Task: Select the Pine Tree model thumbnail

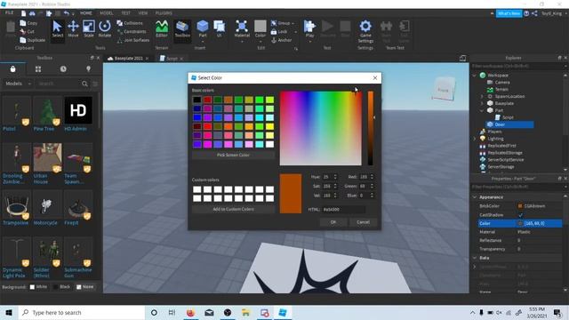Action: click(x=47, y=111)
